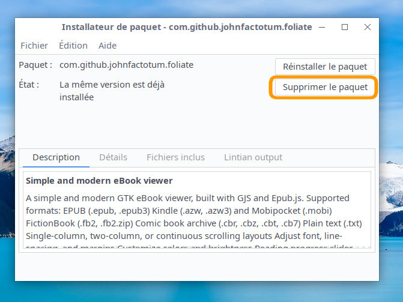Click the État label

point(29,85)
